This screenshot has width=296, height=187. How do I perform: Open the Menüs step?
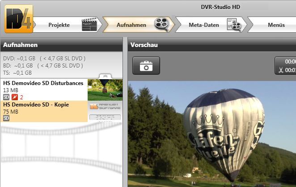272,25
